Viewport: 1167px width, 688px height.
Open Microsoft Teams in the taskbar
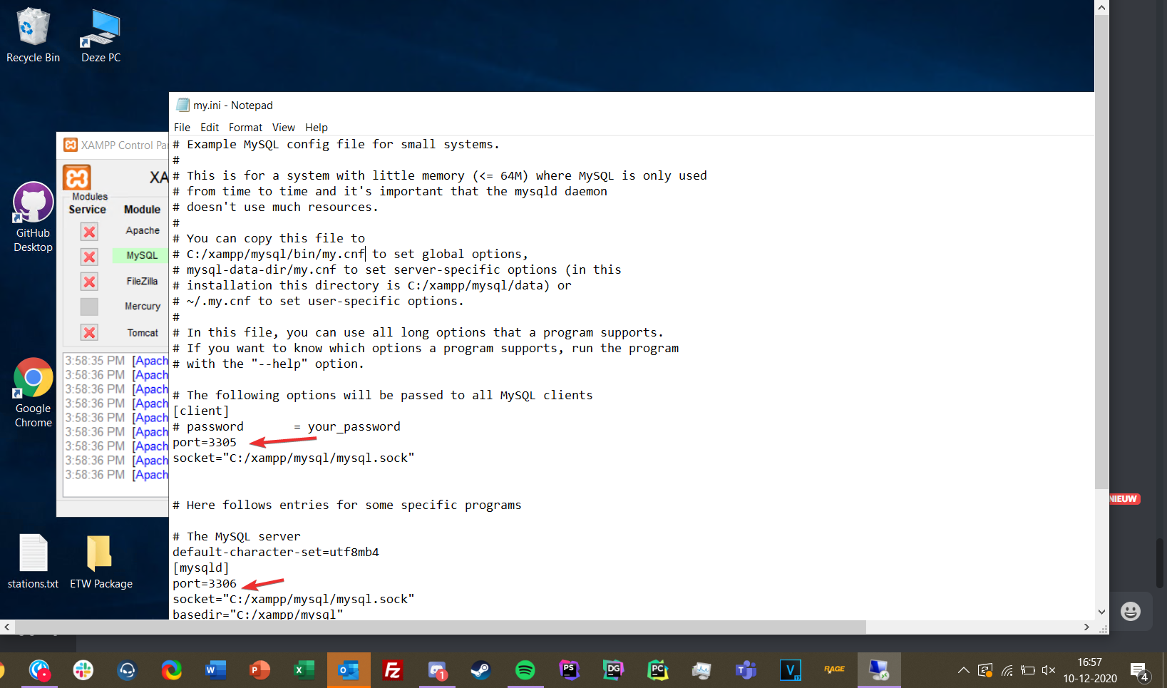point(746,670)
